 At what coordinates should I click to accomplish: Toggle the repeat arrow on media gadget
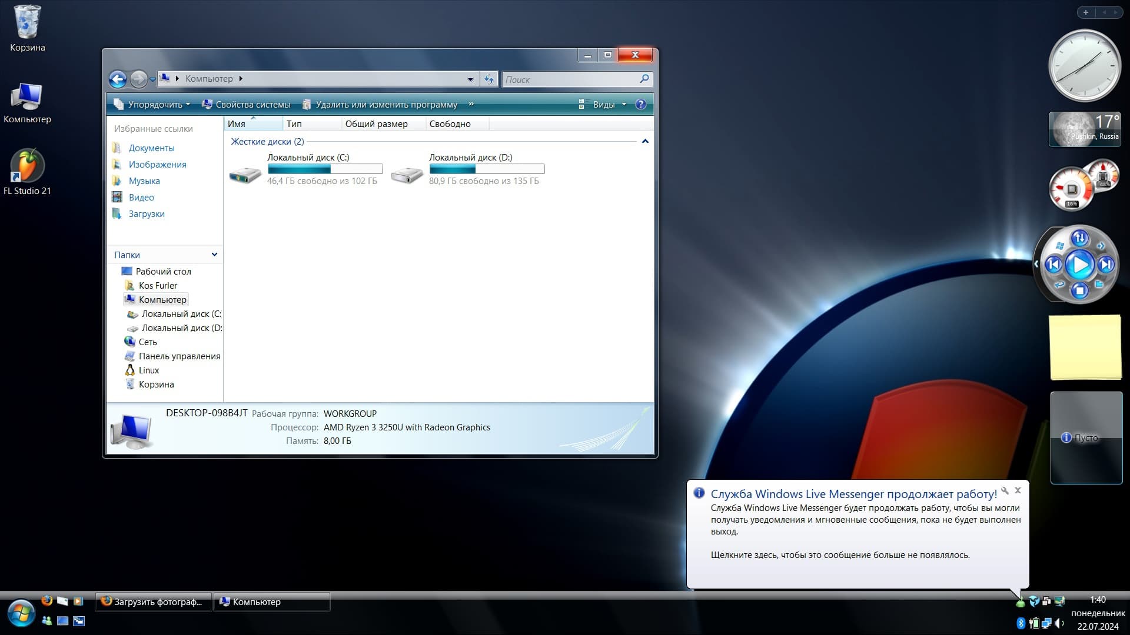tap(1059, 285)
